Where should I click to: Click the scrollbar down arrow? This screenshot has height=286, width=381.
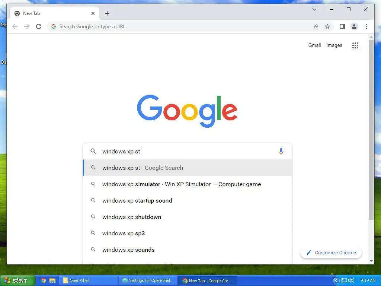[x=371, y=261]
